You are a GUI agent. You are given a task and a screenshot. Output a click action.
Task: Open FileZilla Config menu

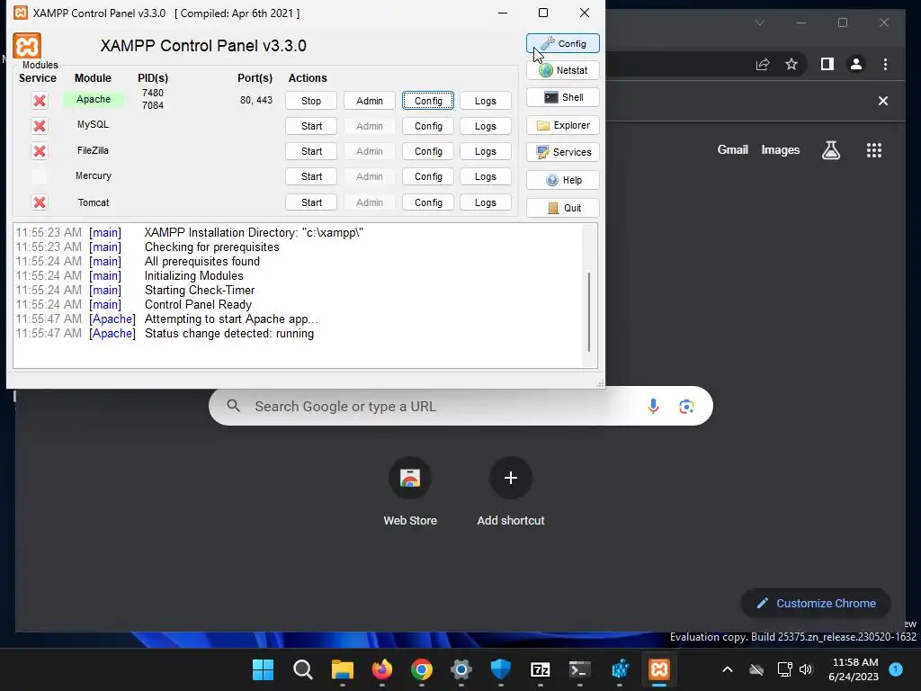(x=428, y=151)
